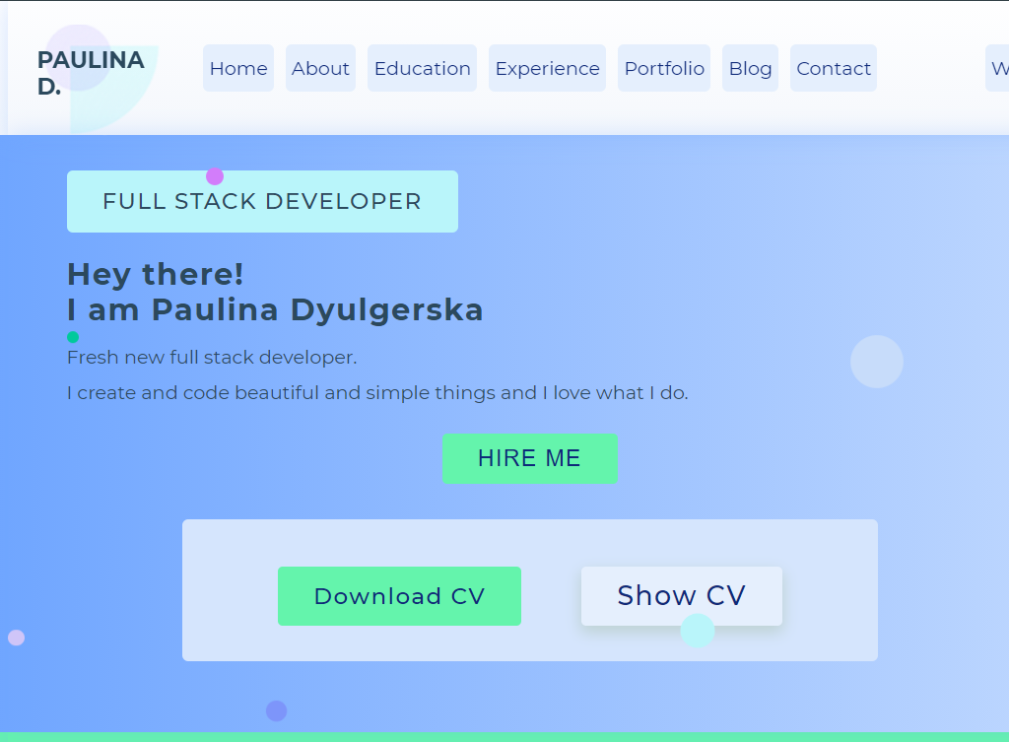View the Portfolio section
Viewport: 1009px width, 742px height.
pos(663,68)
